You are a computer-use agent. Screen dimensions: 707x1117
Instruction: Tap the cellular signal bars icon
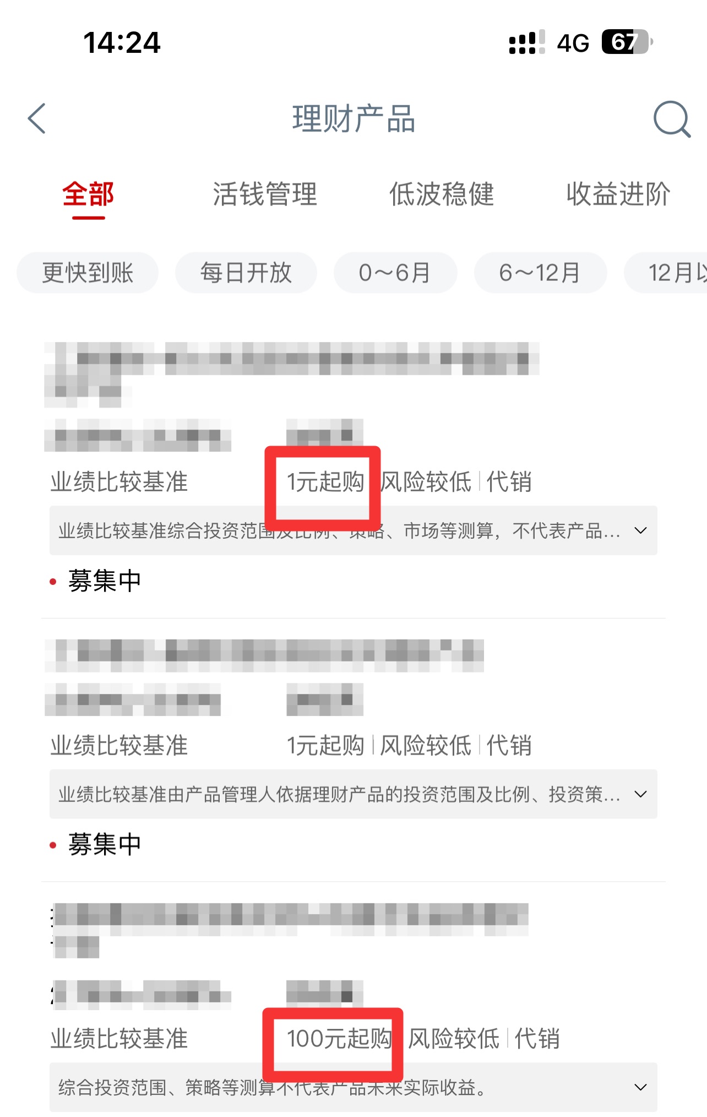[x=526, y=42]
